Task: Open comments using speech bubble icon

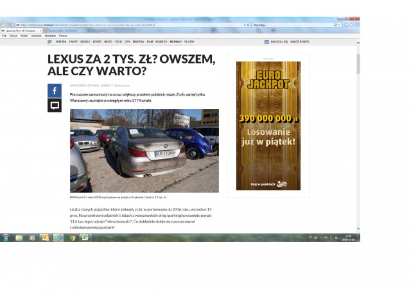Action: tap(55, 105)
